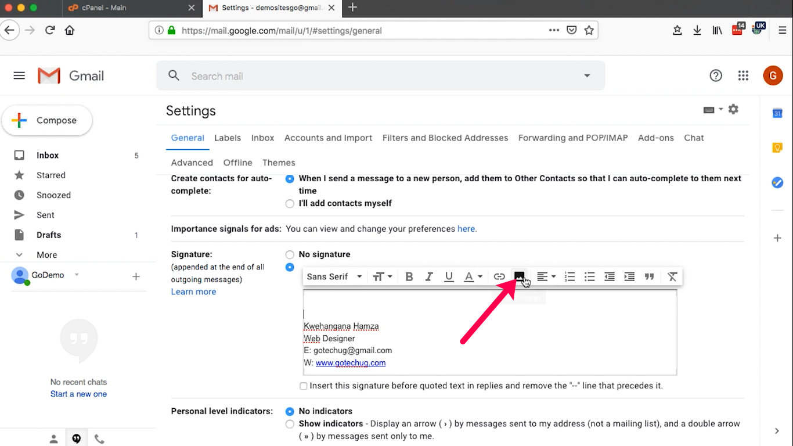Open the text color dropdown
The image size is (793, 446).
click(473, 276)
